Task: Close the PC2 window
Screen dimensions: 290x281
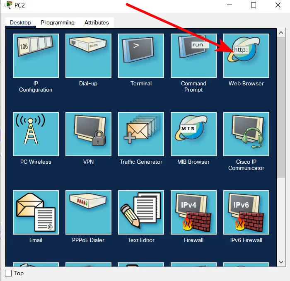Action: click(x=278, y=5)
